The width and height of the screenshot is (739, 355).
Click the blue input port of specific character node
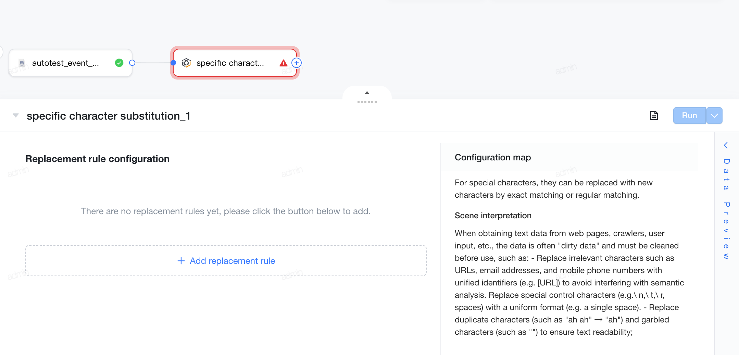point(173,63)
